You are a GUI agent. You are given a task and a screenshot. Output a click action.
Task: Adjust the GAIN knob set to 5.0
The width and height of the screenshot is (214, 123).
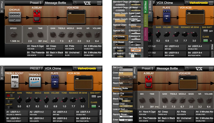pos(19,100)
